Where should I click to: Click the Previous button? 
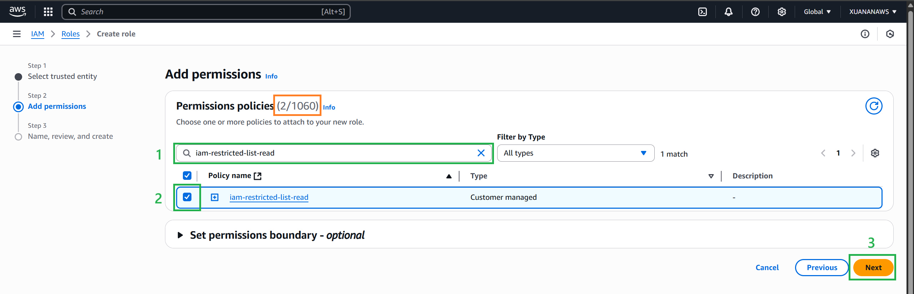pyautogui.click(x=821, y=268)
